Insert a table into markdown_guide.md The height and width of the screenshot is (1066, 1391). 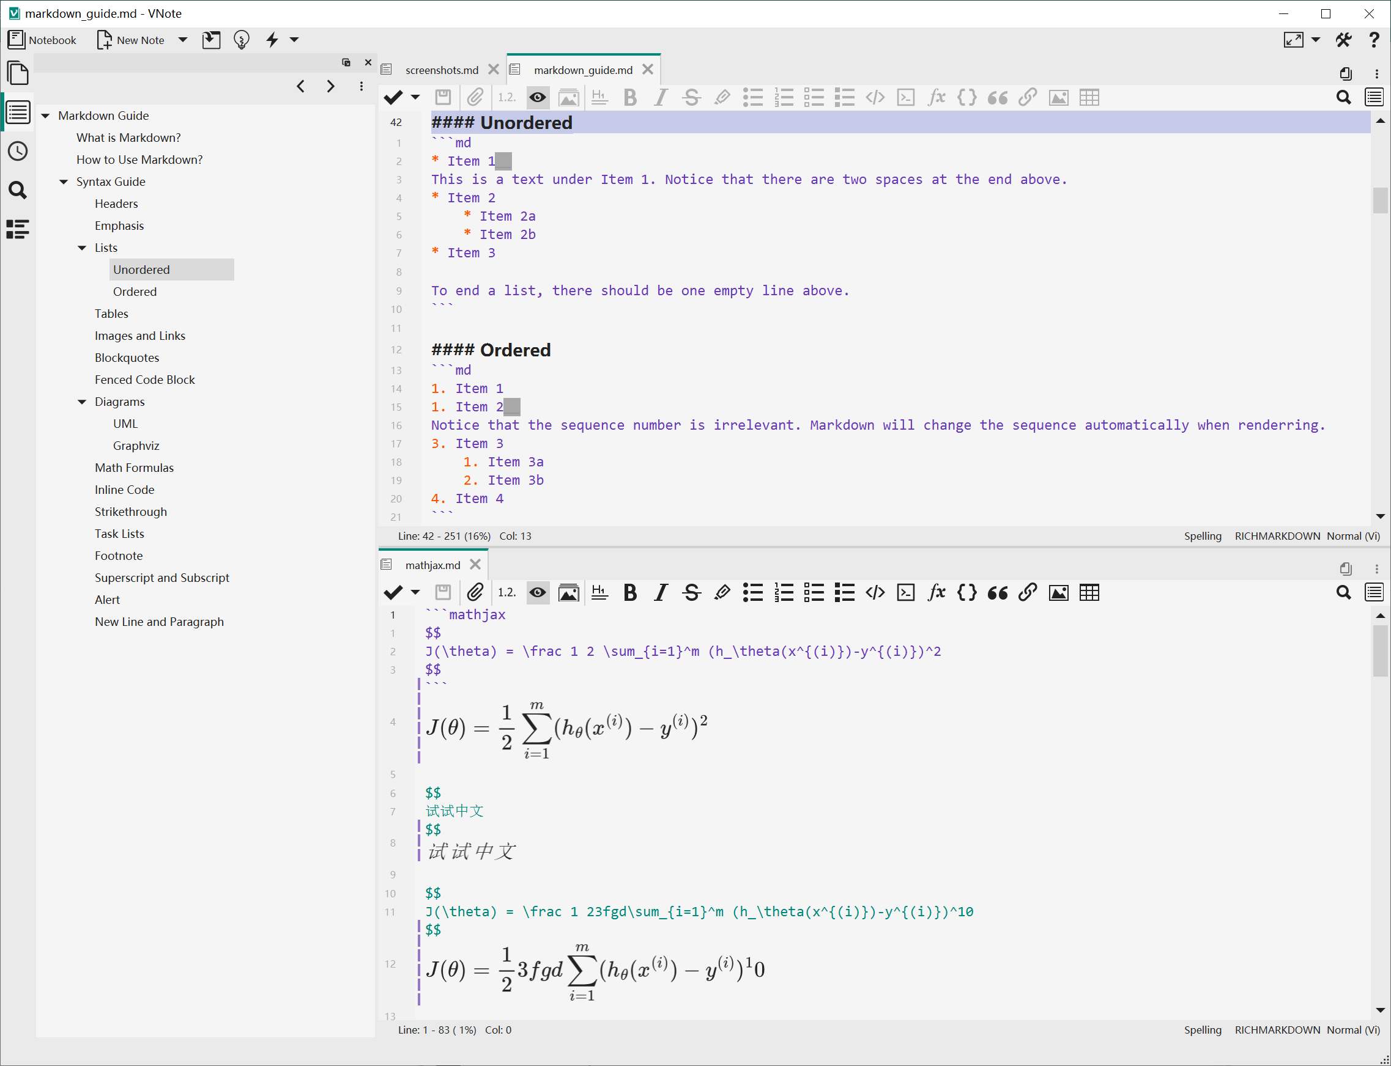click(1089, 97)
